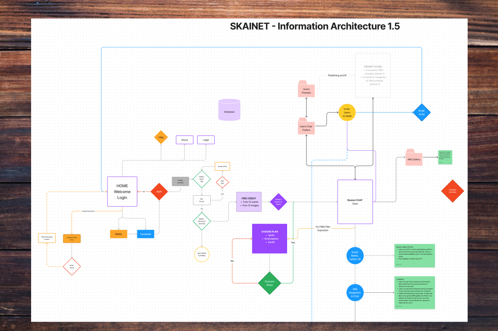
Task: Click the PIN Screen box
Action: click(x=202, y=200)
